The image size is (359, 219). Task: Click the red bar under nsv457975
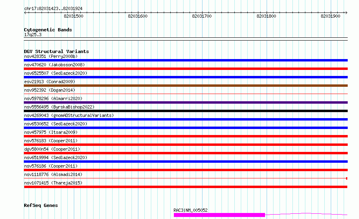186,136
